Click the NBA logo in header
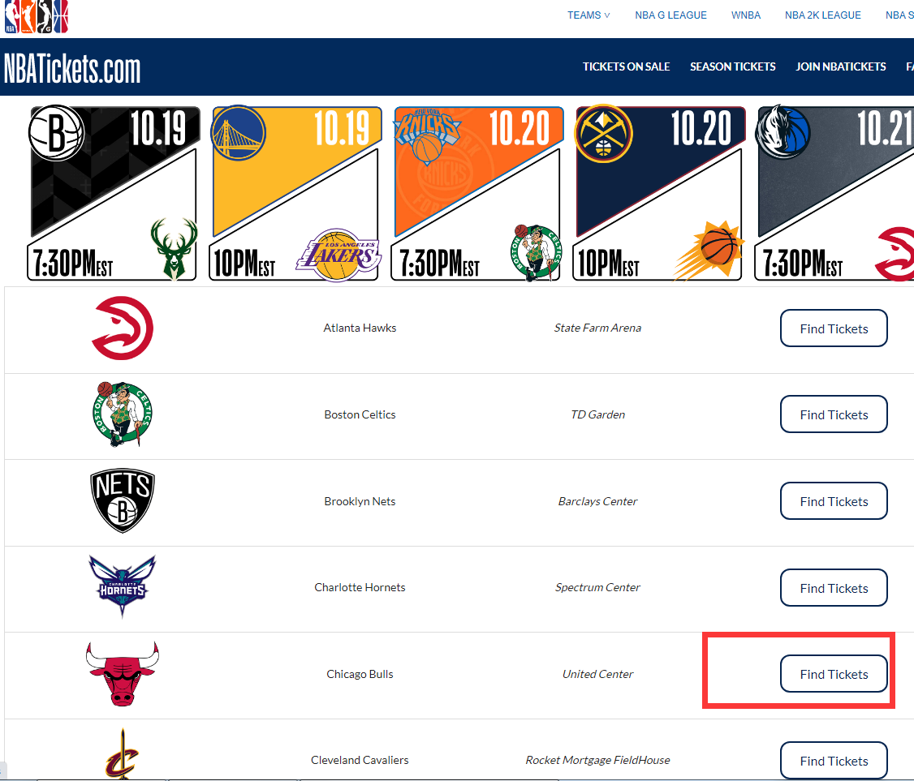 (11, 16)
